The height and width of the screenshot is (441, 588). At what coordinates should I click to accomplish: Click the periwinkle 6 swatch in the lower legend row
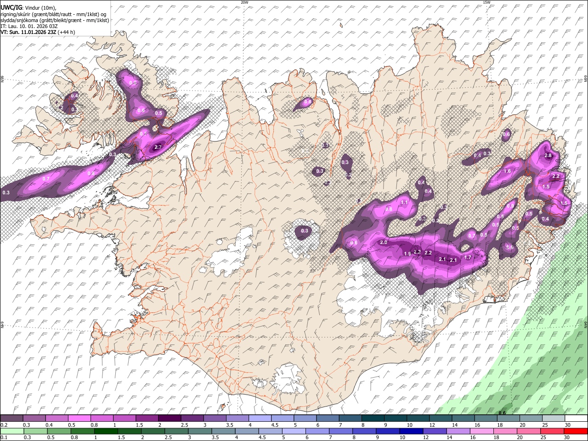(x=317, y=431)
